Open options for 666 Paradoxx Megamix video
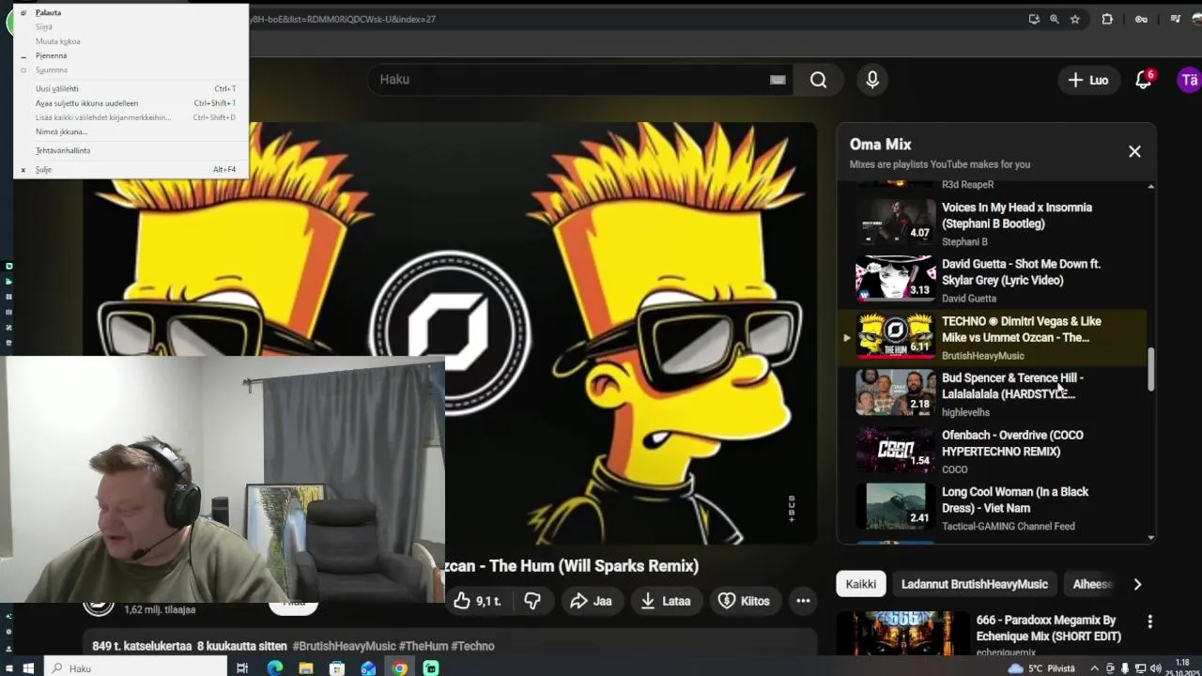The width and height of the screenshot is (1202, 676). pos(1149,622)
